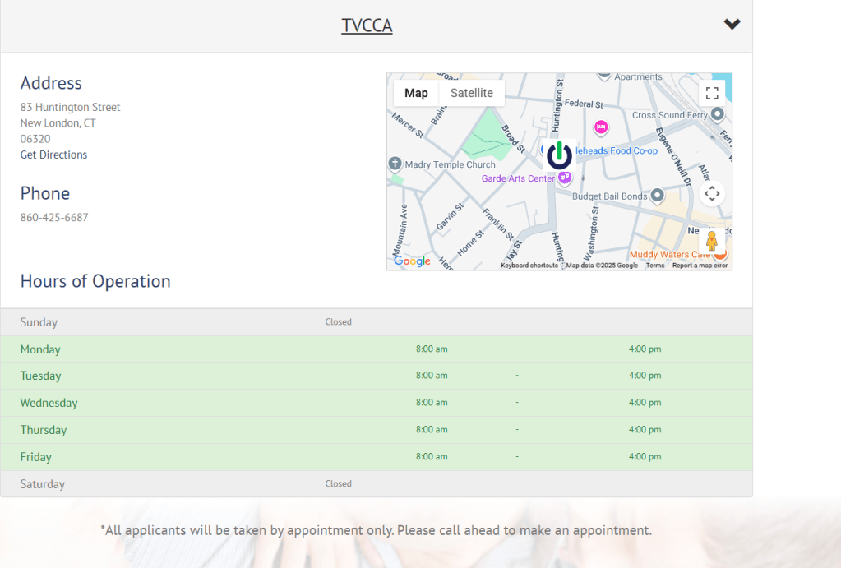841x568 pixels.
Task: Click the Street View pegman icon
Action: click(712, 241)
